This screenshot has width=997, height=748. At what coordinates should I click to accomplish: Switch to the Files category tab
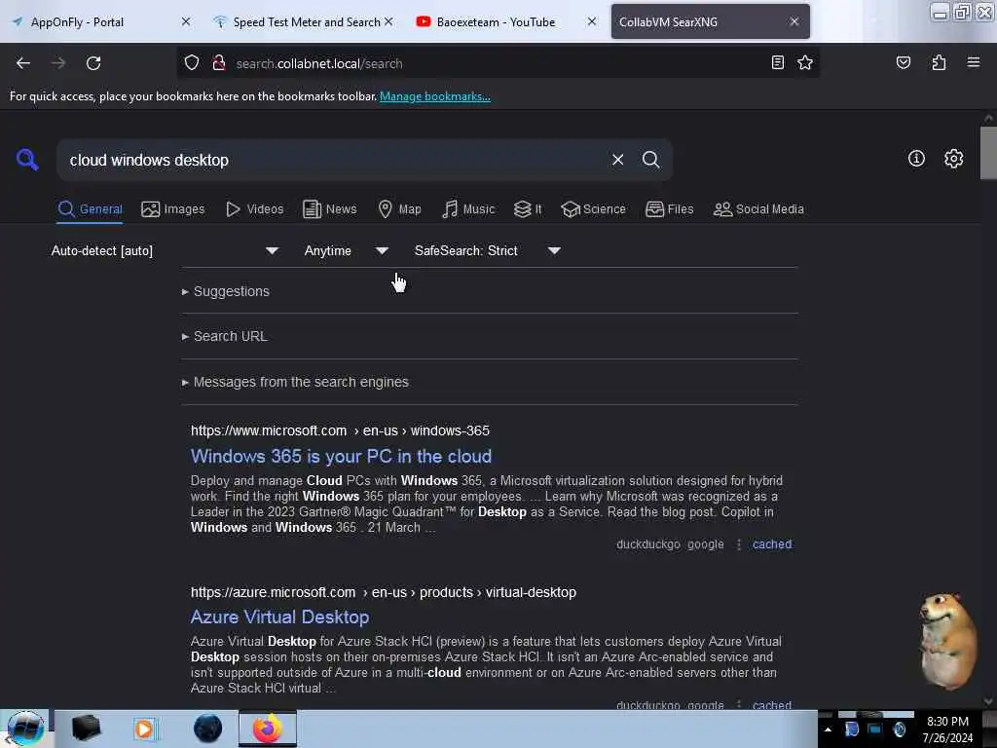[x=670, y=209]
